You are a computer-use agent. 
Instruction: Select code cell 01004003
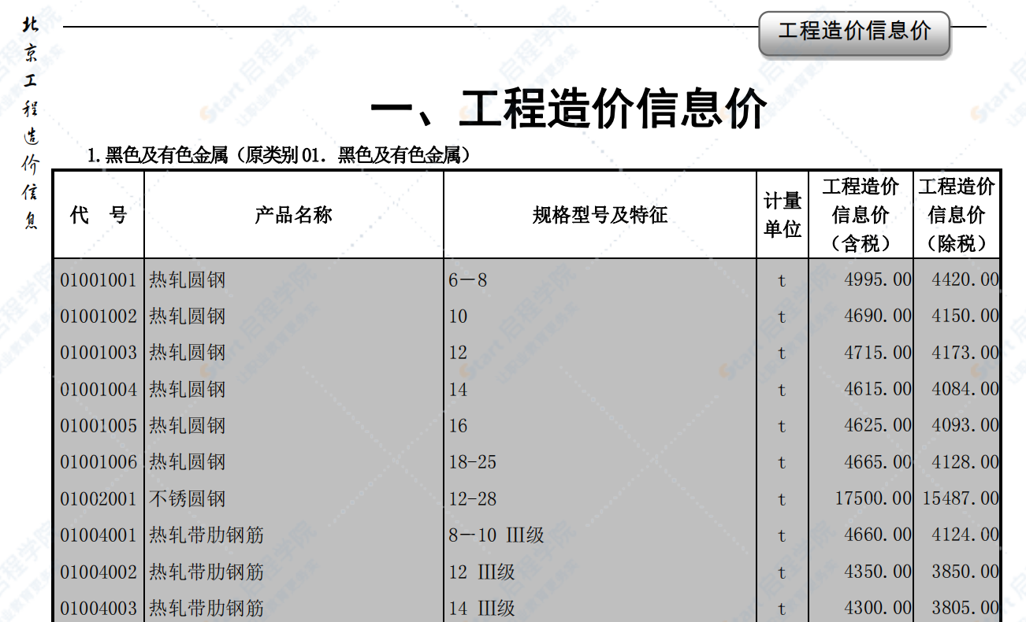click(99, 608)
